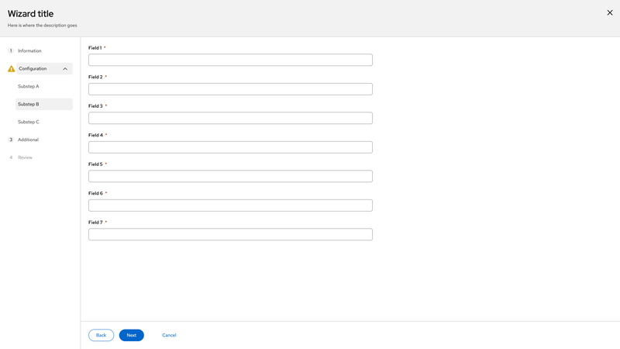Navigate to Substep C
Screen dimensions: 620x349
pos(29,122)
